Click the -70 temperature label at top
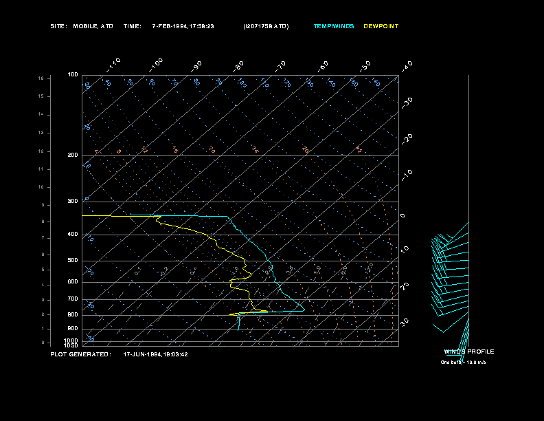Viewport: 544px width, 421px height. click(x=281, y=67)
